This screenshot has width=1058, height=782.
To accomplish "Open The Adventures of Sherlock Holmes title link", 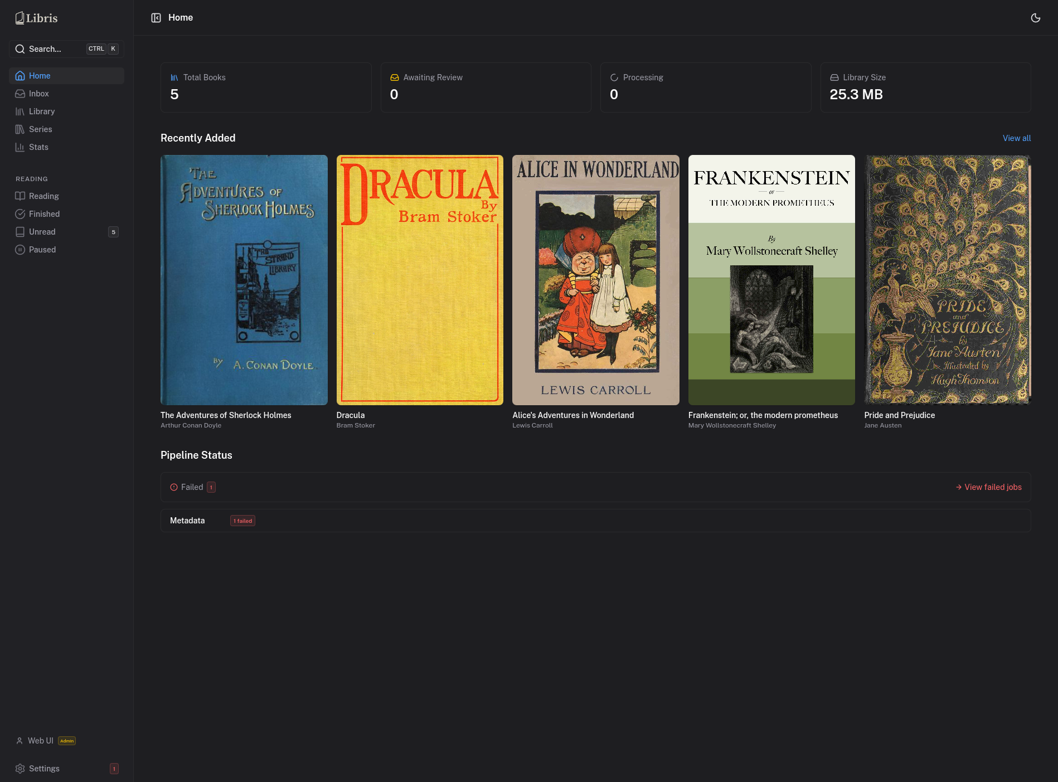I will point(226,415).
